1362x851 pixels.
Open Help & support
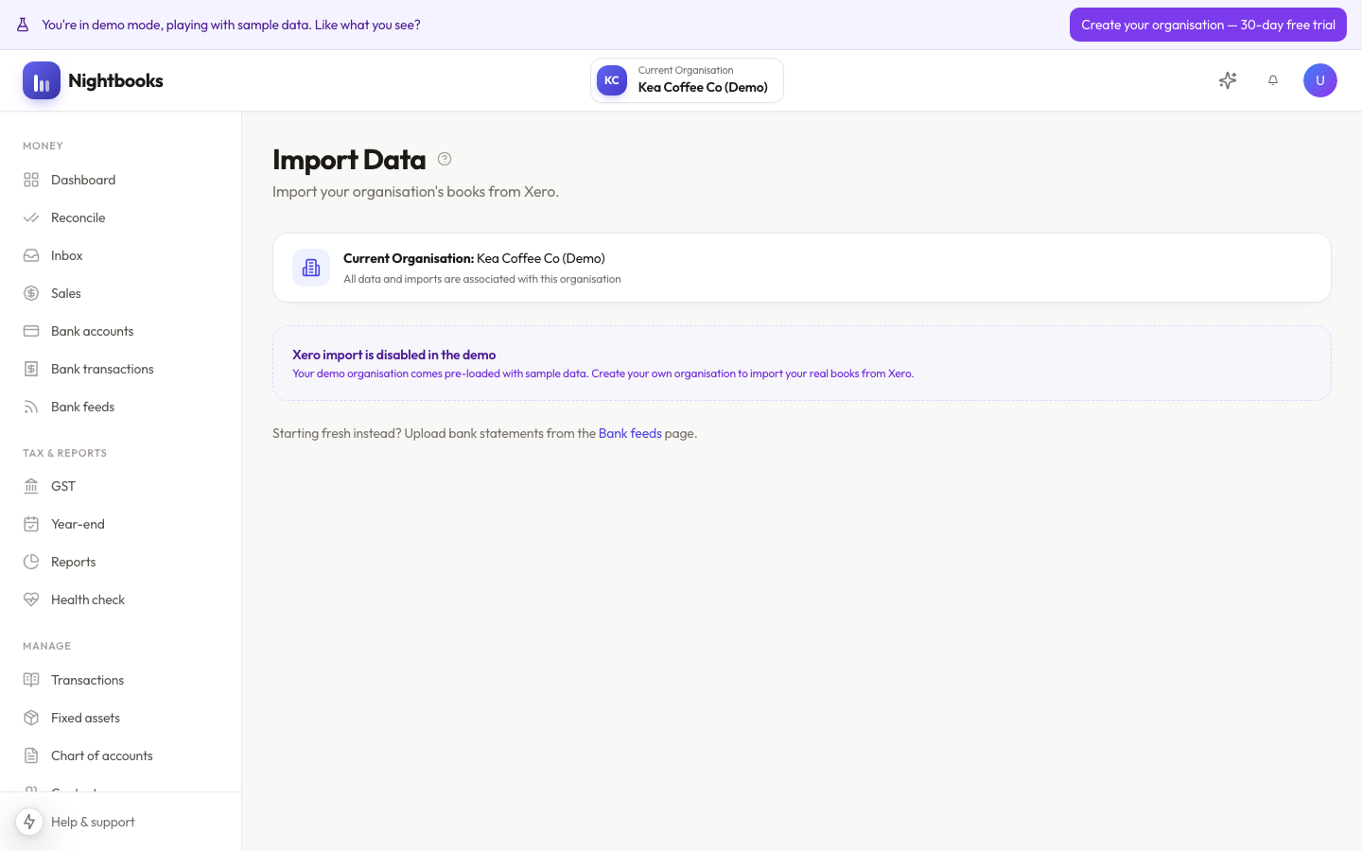93,822
